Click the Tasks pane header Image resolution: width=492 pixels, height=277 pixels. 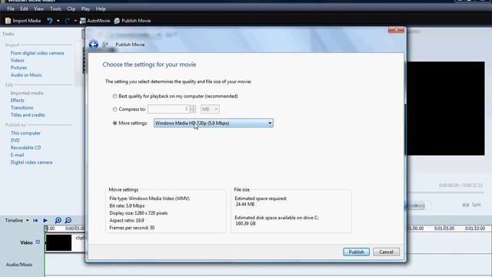coord(8,34)
